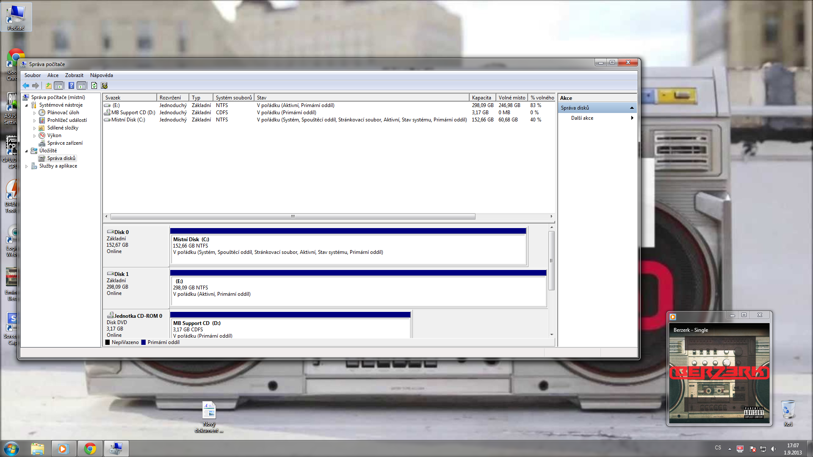Open Windows Media Player taskbar icon
The image size is (813, 457).
coord(63,449)
